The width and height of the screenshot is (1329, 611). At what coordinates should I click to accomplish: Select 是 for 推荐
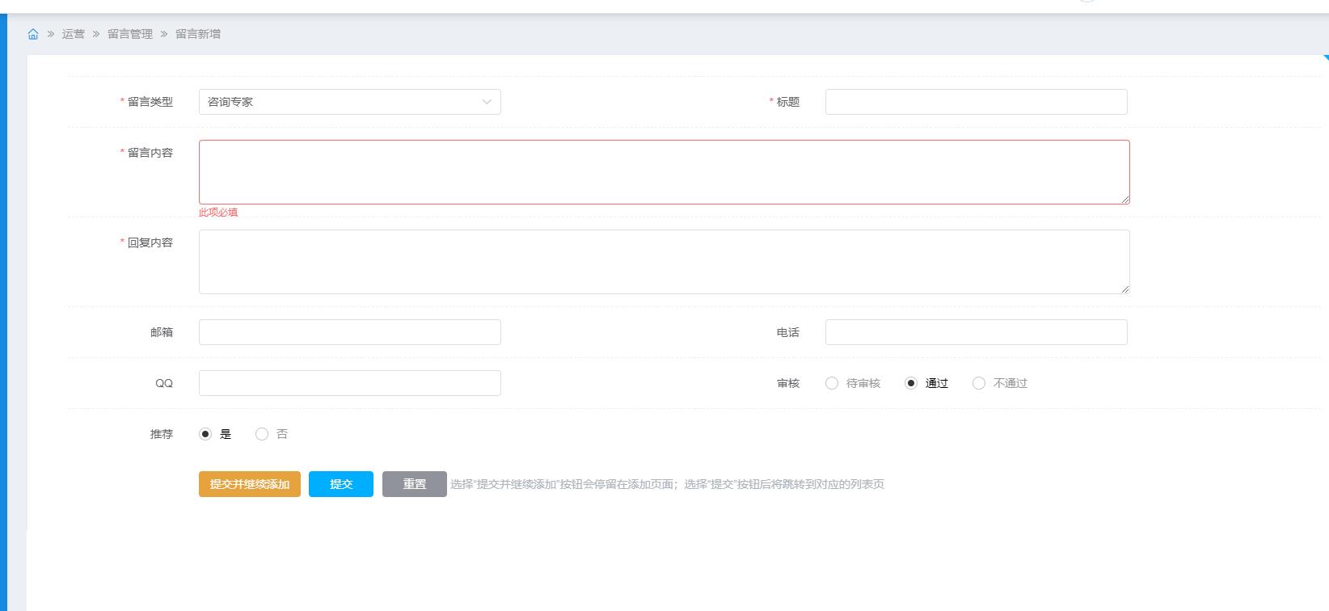205,434
